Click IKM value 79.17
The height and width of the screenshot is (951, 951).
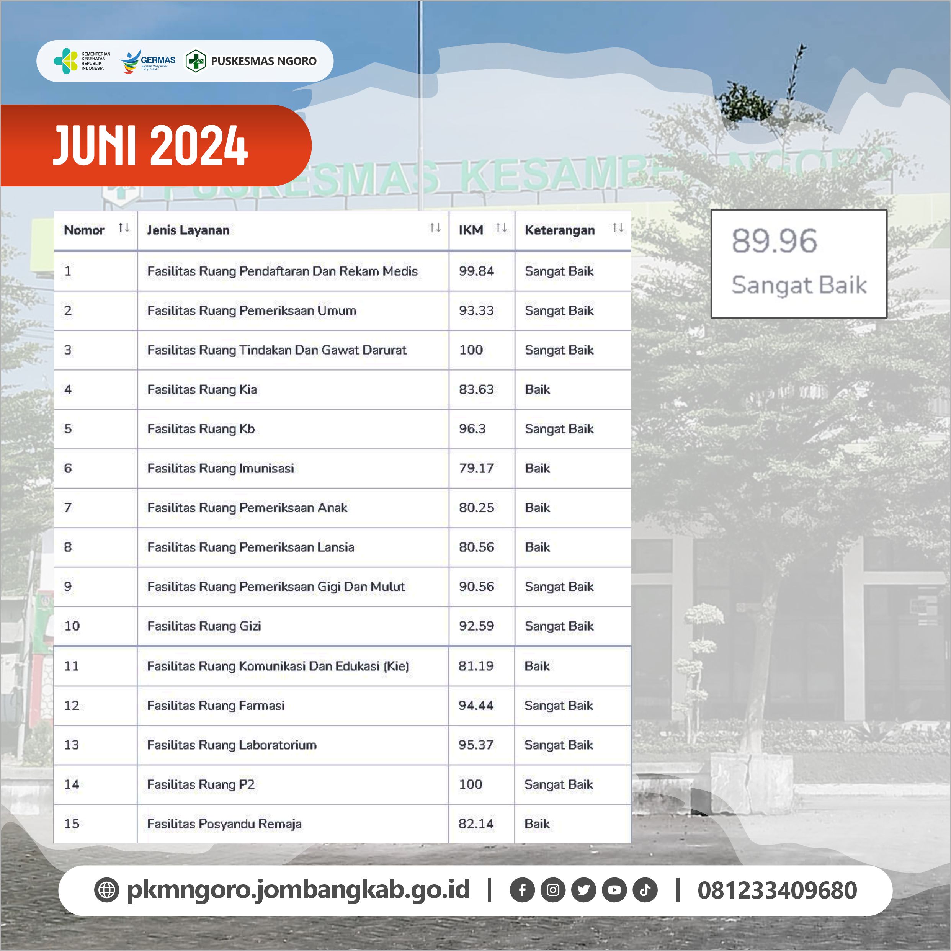(477, 468)
